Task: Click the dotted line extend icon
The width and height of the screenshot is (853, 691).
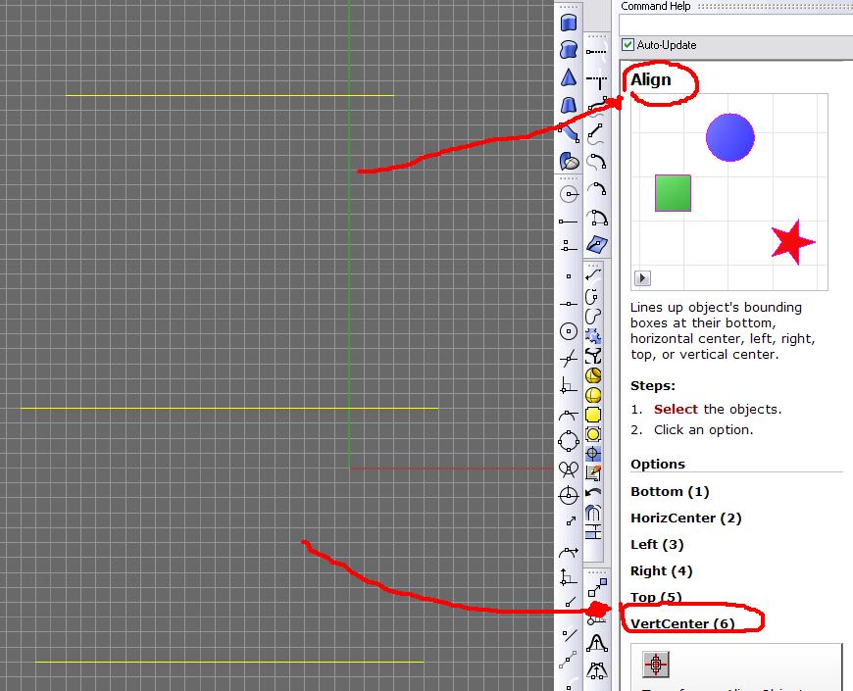Action: (x=596, y=52)
